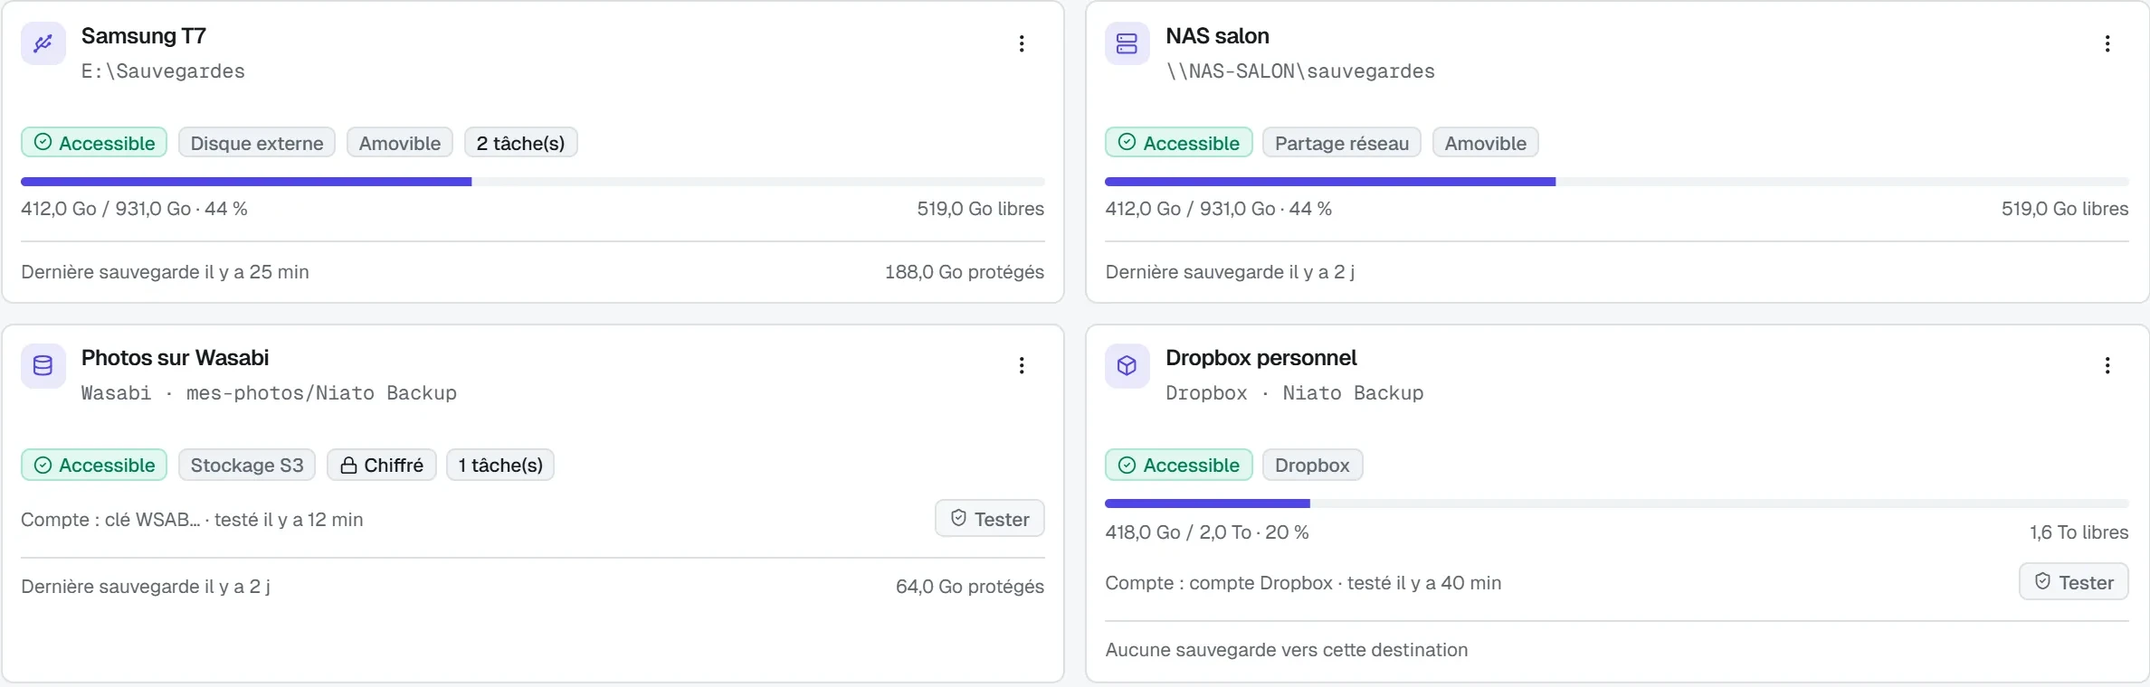Click Samsung T7 storage usage bar
The width and height of the screenshot is (2150, 687).
[533, 182]
